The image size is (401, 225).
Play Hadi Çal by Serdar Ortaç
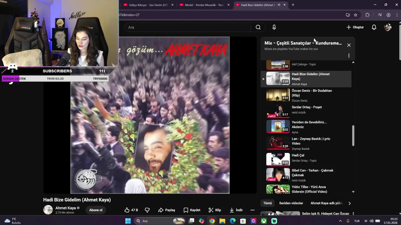(x=306, y=159)
